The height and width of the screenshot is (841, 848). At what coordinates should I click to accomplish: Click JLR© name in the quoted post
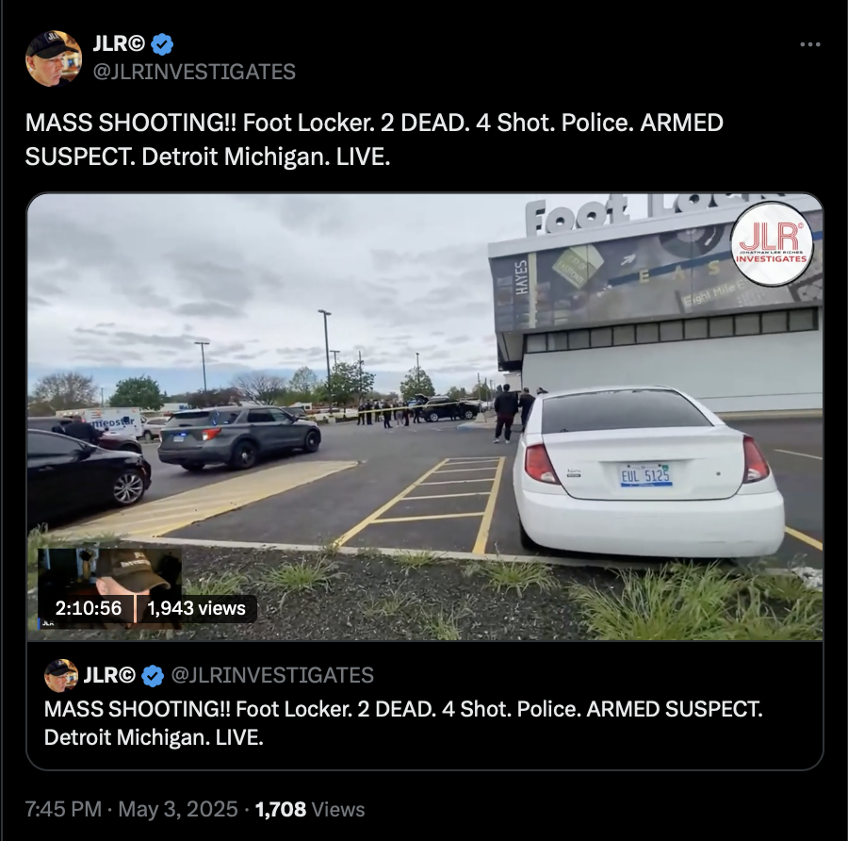109,675
